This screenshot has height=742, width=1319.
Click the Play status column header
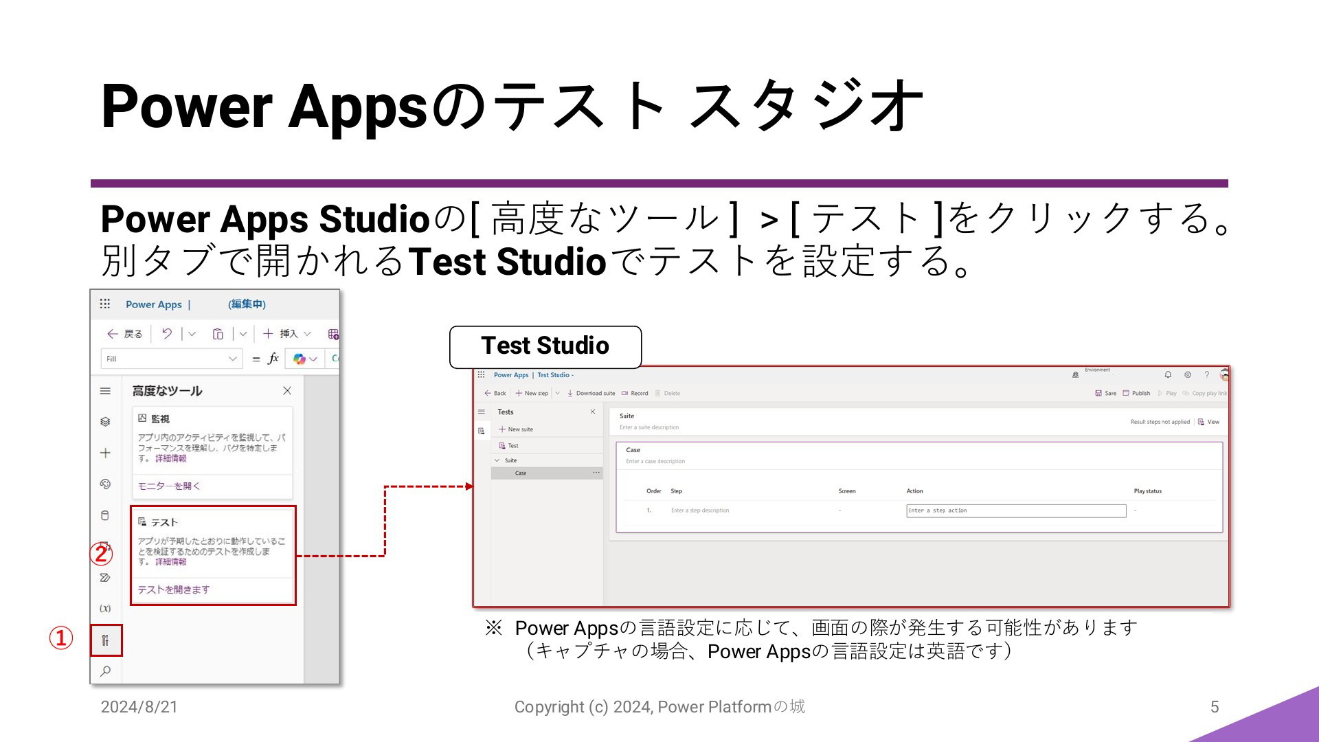(x=1147, y=491)
